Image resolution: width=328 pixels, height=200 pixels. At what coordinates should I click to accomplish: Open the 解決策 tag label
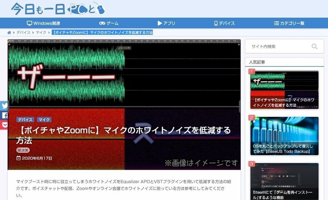(x=23, y=150)
